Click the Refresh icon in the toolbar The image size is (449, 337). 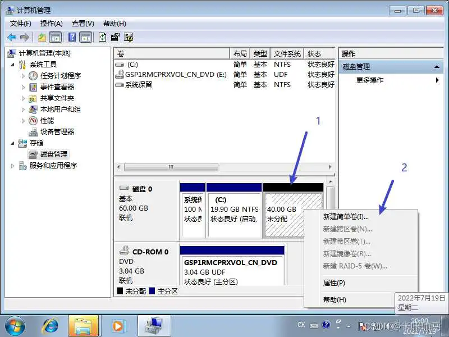click(x=103, y=37)
